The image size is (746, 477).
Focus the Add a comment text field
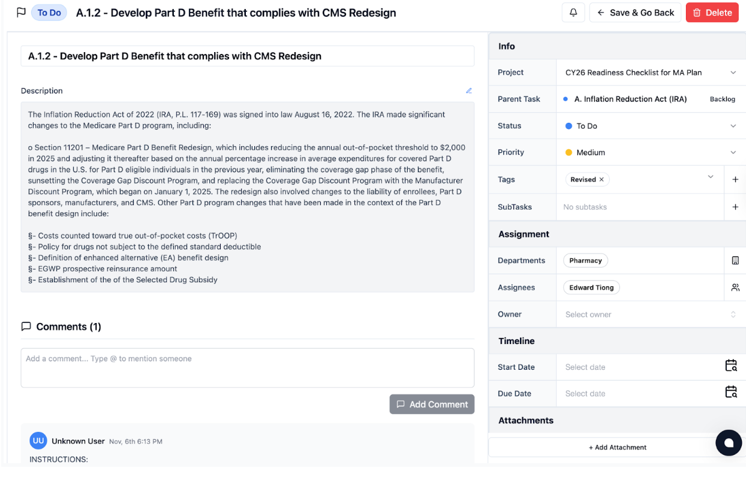coord(247,367)
